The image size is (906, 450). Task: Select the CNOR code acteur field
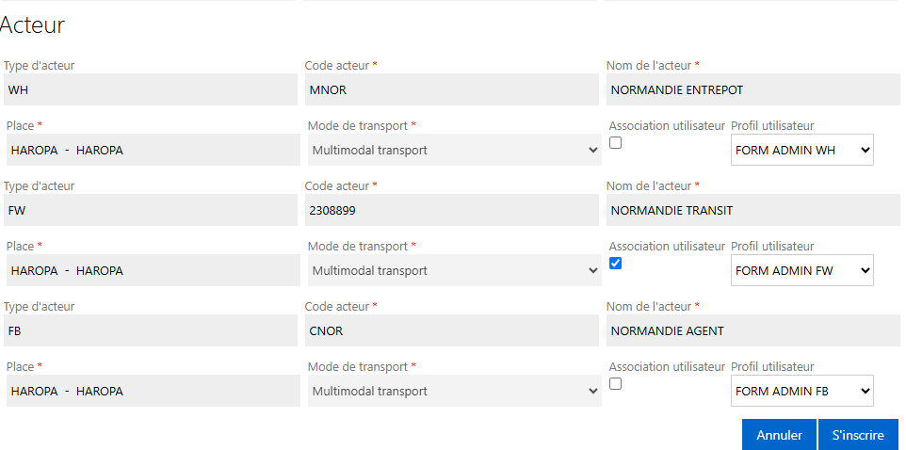pos(452,330)
